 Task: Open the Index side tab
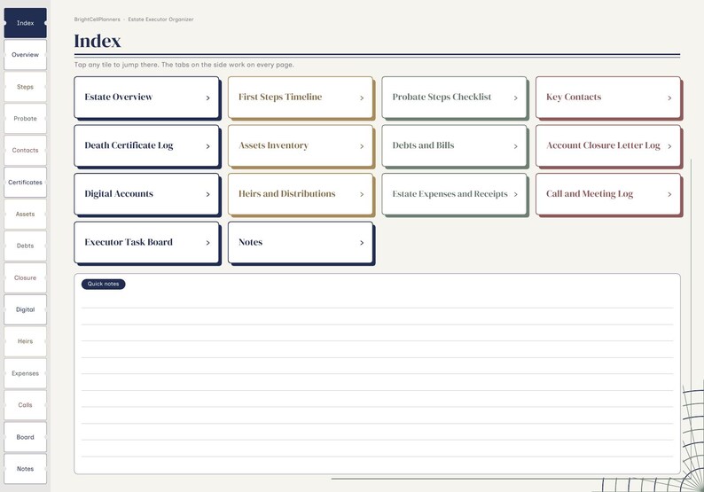click(25, 23)
